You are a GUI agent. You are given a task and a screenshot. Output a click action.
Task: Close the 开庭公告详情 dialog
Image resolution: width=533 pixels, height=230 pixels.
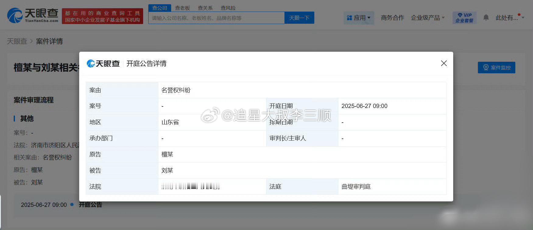[444, 63]
